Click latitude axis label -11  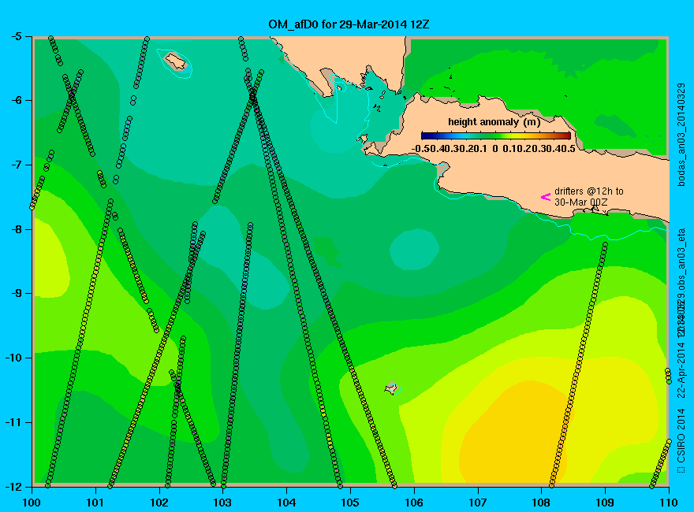[13, 423]
